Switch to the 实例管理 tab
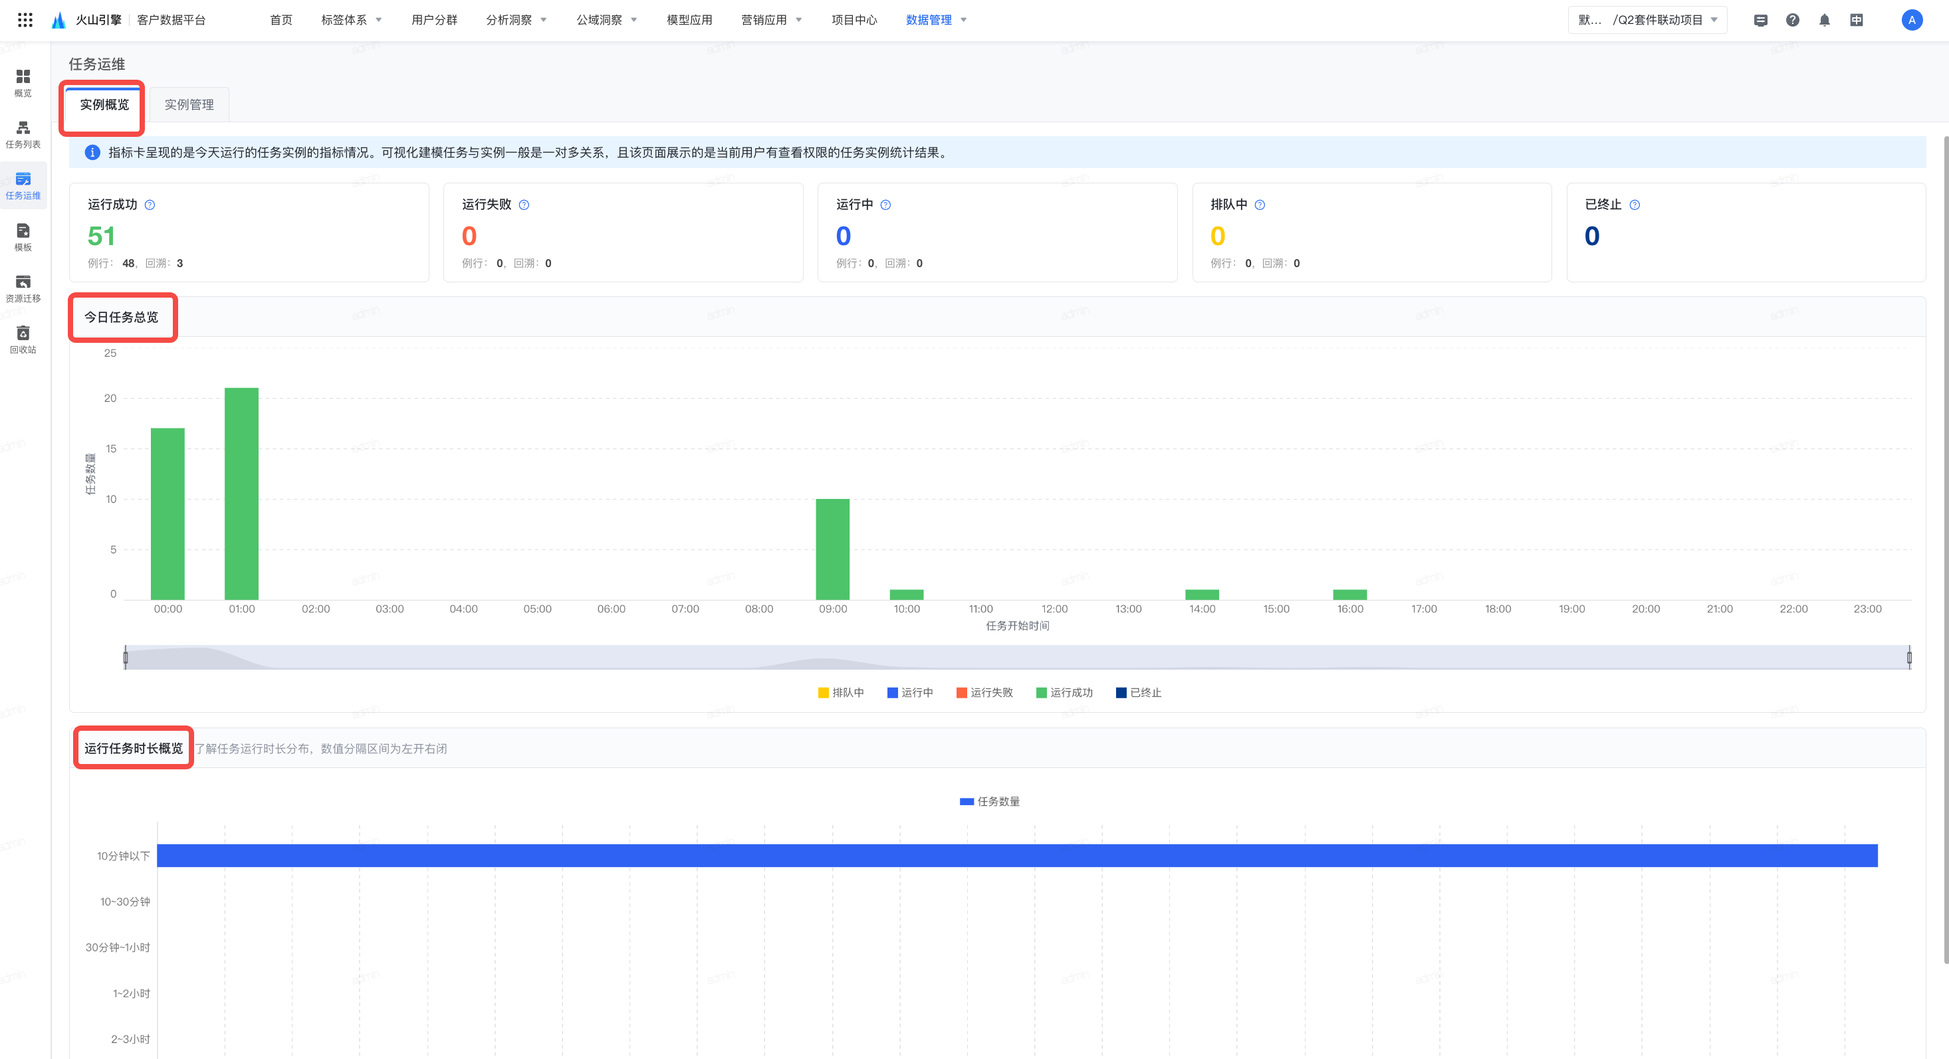Screen dimensions: 1949x1059 [x=189, y=105]
